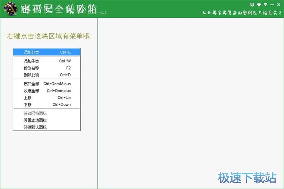
Task: Minimize the password safe window
Action: (272, 5)
